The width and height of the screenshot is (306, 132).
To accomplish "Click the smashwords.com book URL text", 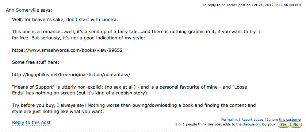I will coord(67,50).
